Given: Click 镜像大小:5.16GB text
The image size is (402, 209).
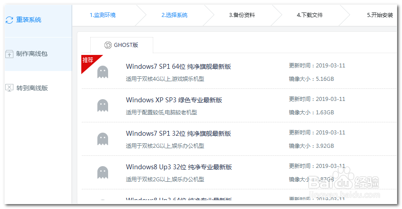Looking at the screenshot, I should [x=311, y=79].
